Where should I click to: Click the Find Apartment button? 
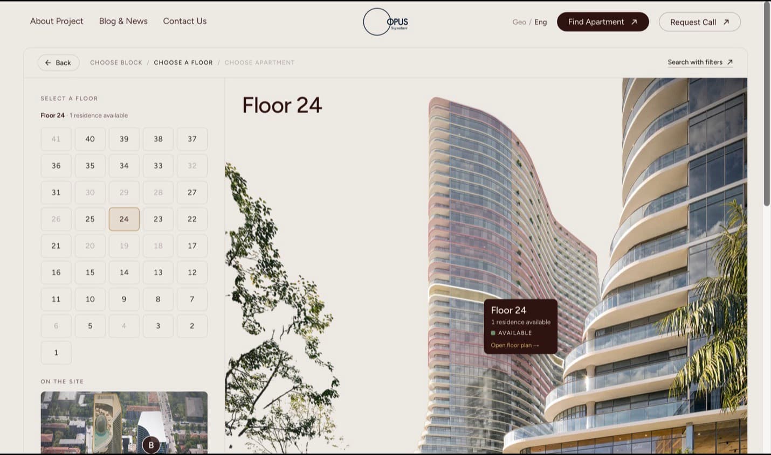coord(603,22)
